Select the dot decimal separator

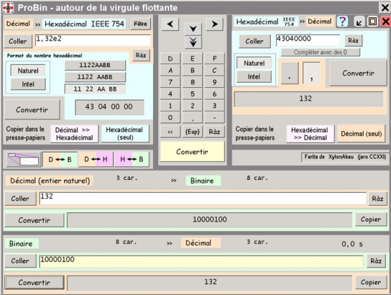290,73
